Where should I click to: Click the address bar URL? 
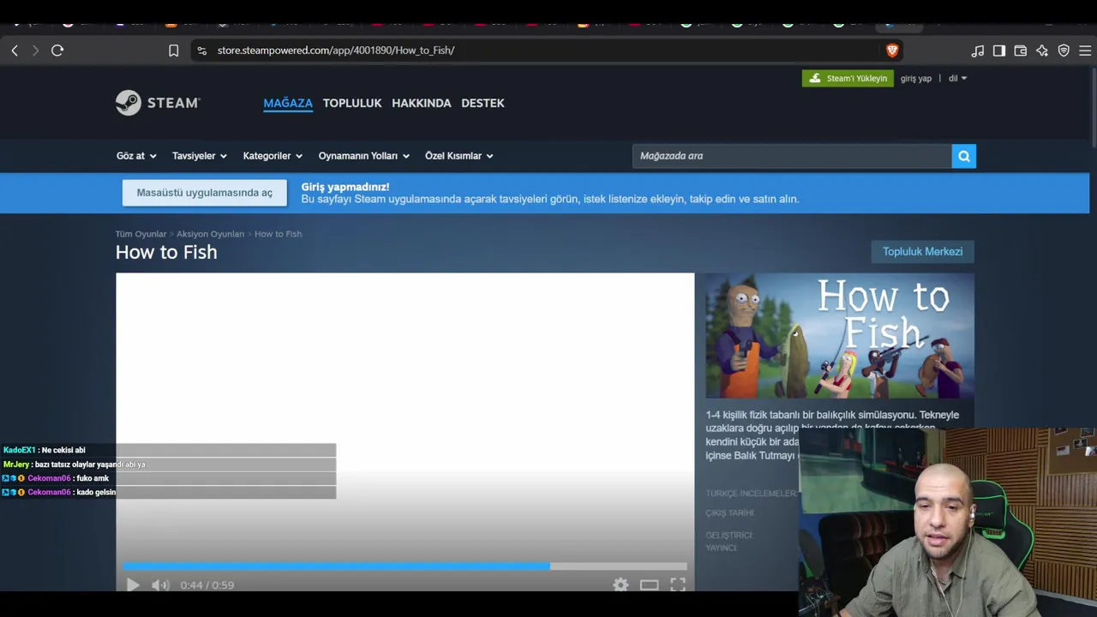pos(335,51)
